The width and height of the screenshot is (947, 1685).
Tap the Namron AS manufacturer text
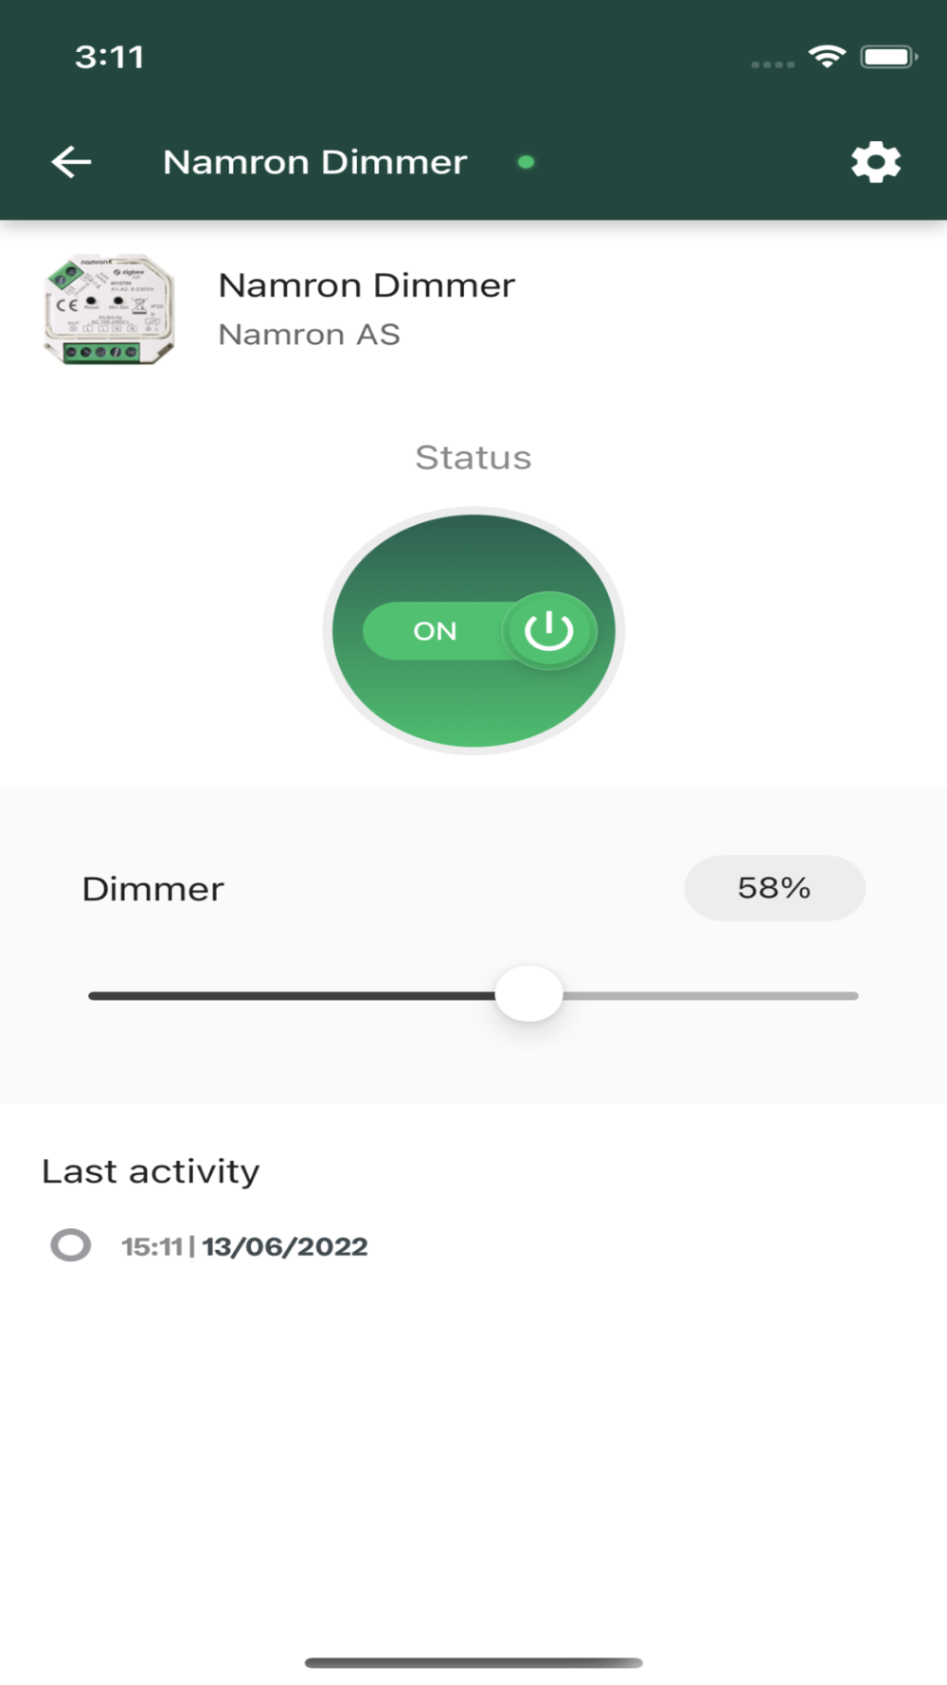click(309, 335)
